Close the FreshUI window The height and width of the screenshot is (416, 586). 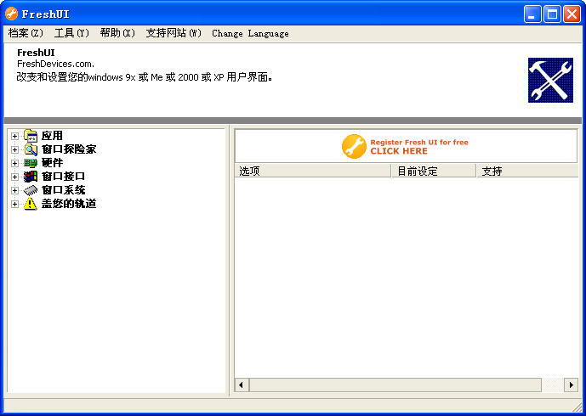(572, 14)
